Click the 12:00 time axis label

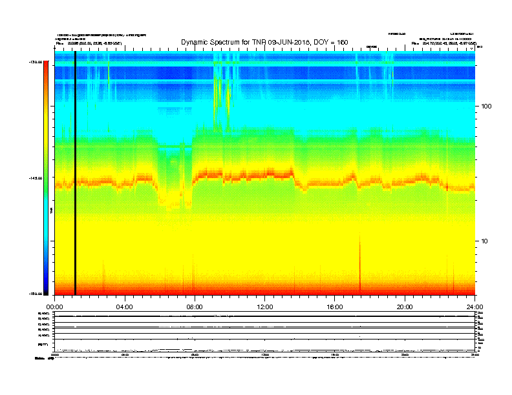click(x=265, y=307)
